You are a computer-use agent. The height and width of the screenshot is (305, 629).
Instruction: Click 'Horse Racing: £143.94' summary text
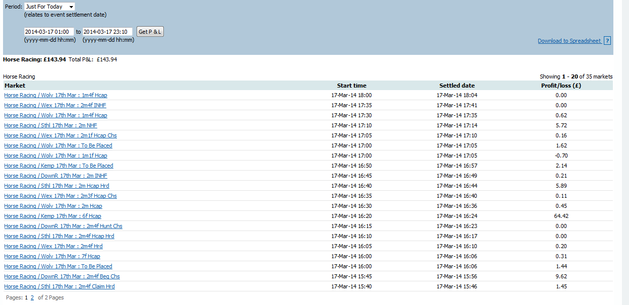(x=34, y=59)
